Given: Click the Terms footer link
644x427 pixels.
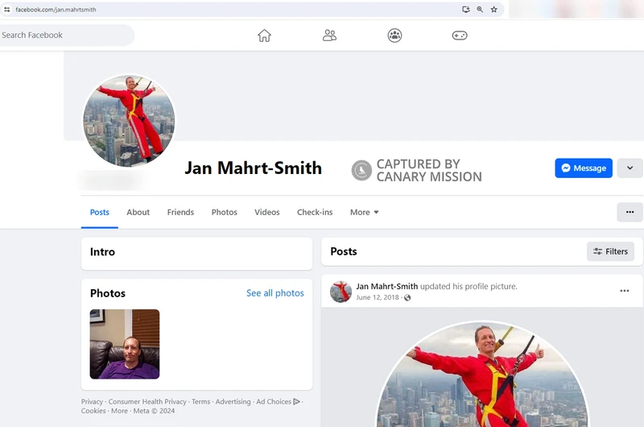Looking at the screenshot, I should 200,401.
